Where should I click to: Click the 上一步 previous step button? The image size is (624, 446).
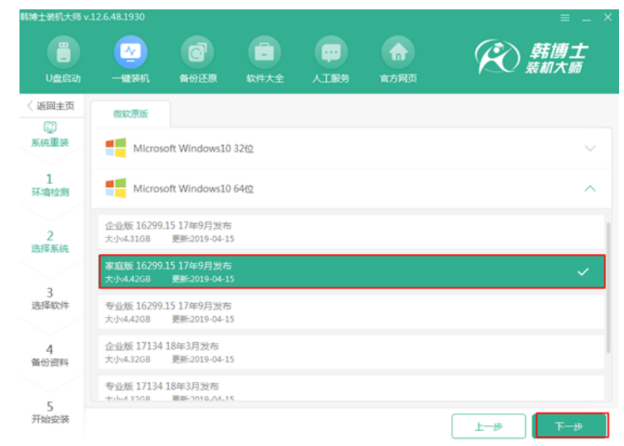coord(488,427)
